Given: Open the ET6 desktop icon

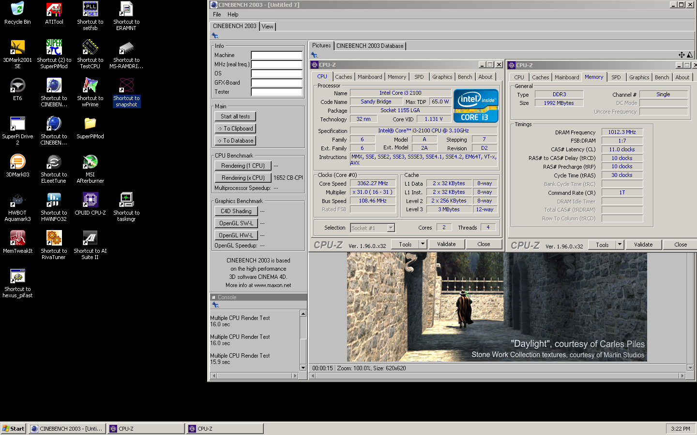Looking at the screenshot, I should [17, 89].
